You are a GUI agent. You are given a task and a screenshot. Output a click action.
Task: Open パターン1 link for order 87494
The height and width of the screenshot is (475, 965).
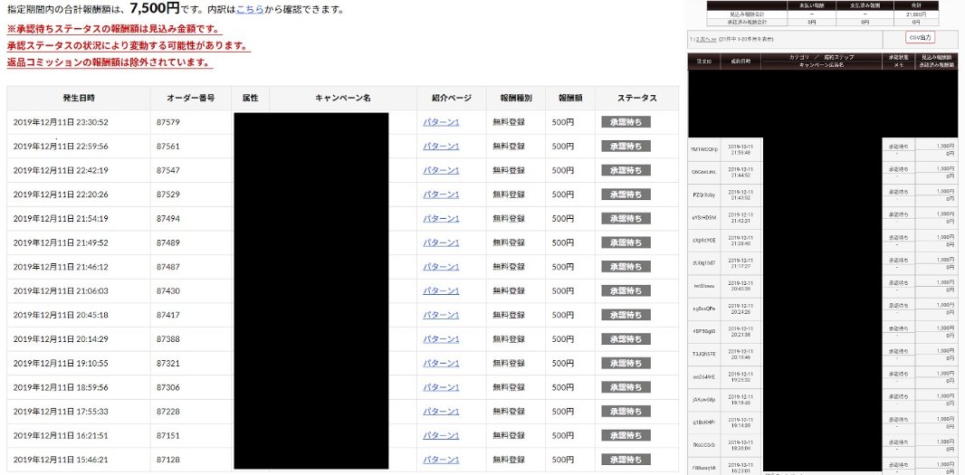pos(441,218)
